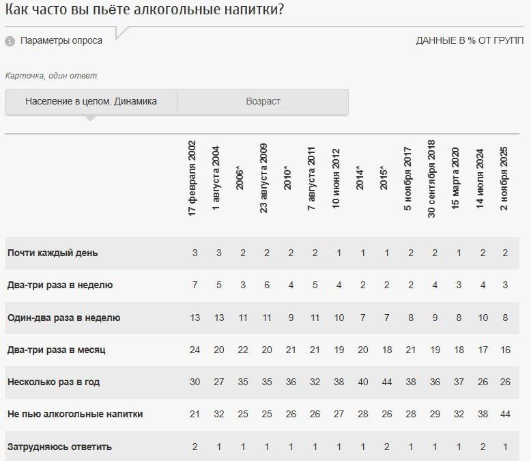531x461 pixels.
Task: Select the Население в целом. Динамика tab
Action: tap(91, 101)
